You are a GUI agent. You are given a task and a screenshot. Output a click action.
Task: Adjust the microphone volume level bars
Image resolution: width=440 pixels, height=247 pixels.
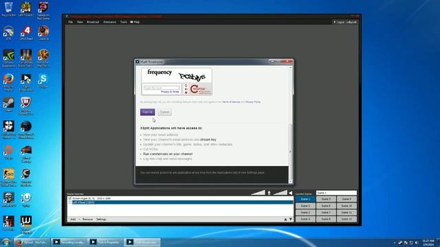[x=258, y=192]
